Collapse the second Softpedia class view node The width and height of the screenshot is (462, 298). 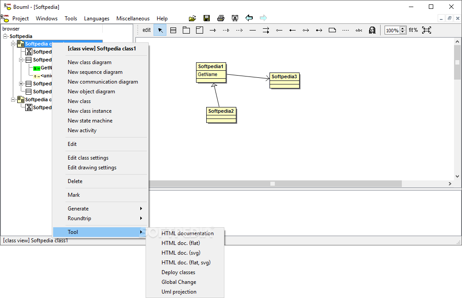pyautogui.click(x=13, y=99)
